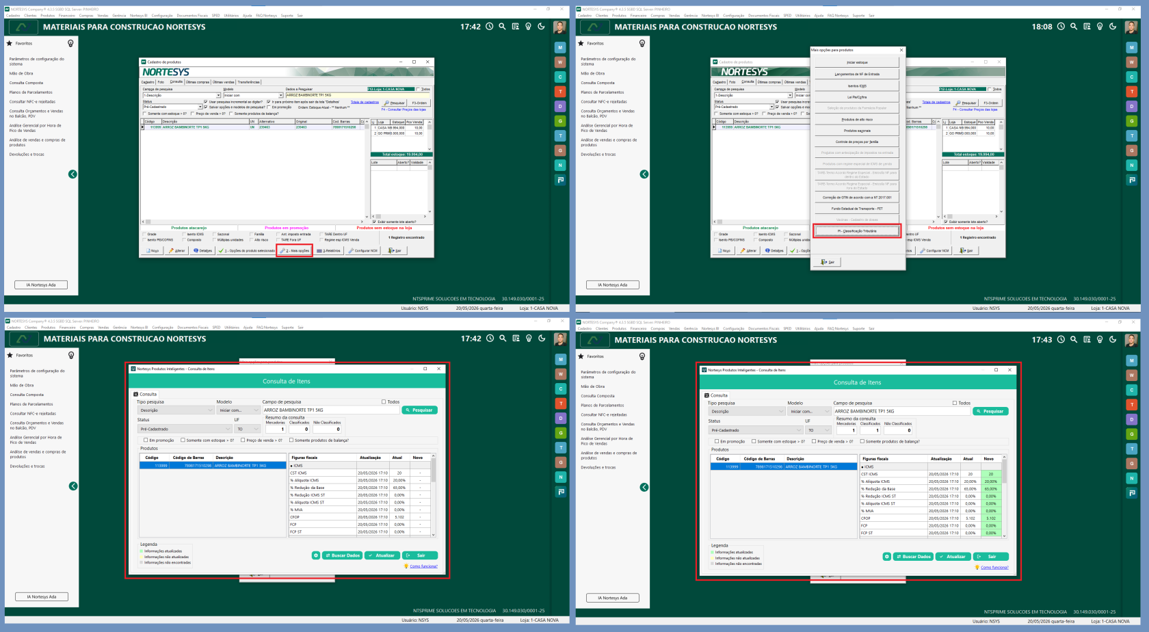This screenshot has width=1149, height=632.
Task: Tick Todos checkbox in 17:43 Consulta de Itens
Action: point(955,403)
